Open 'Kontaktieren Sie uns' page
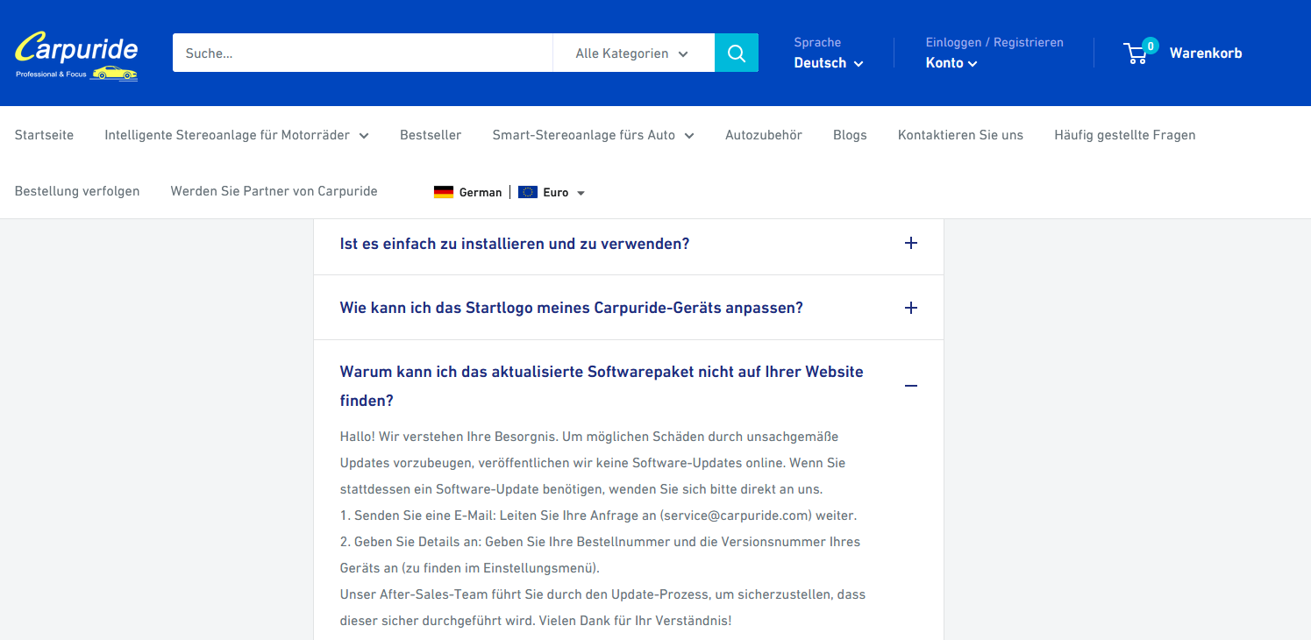Screen dimensions: 1311x640 point(960,135)
